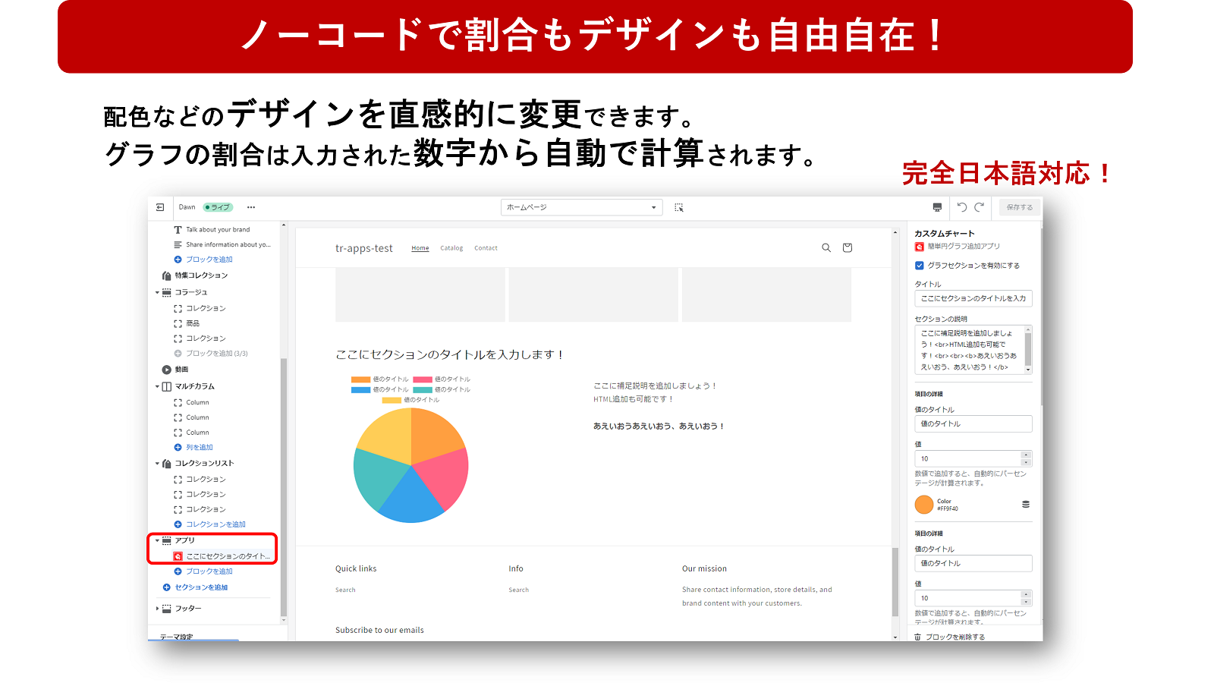Click the orange pie chart legend swatch
Image resolution: width=1214 pixels, height=683 pixels.
pos(360,379)
